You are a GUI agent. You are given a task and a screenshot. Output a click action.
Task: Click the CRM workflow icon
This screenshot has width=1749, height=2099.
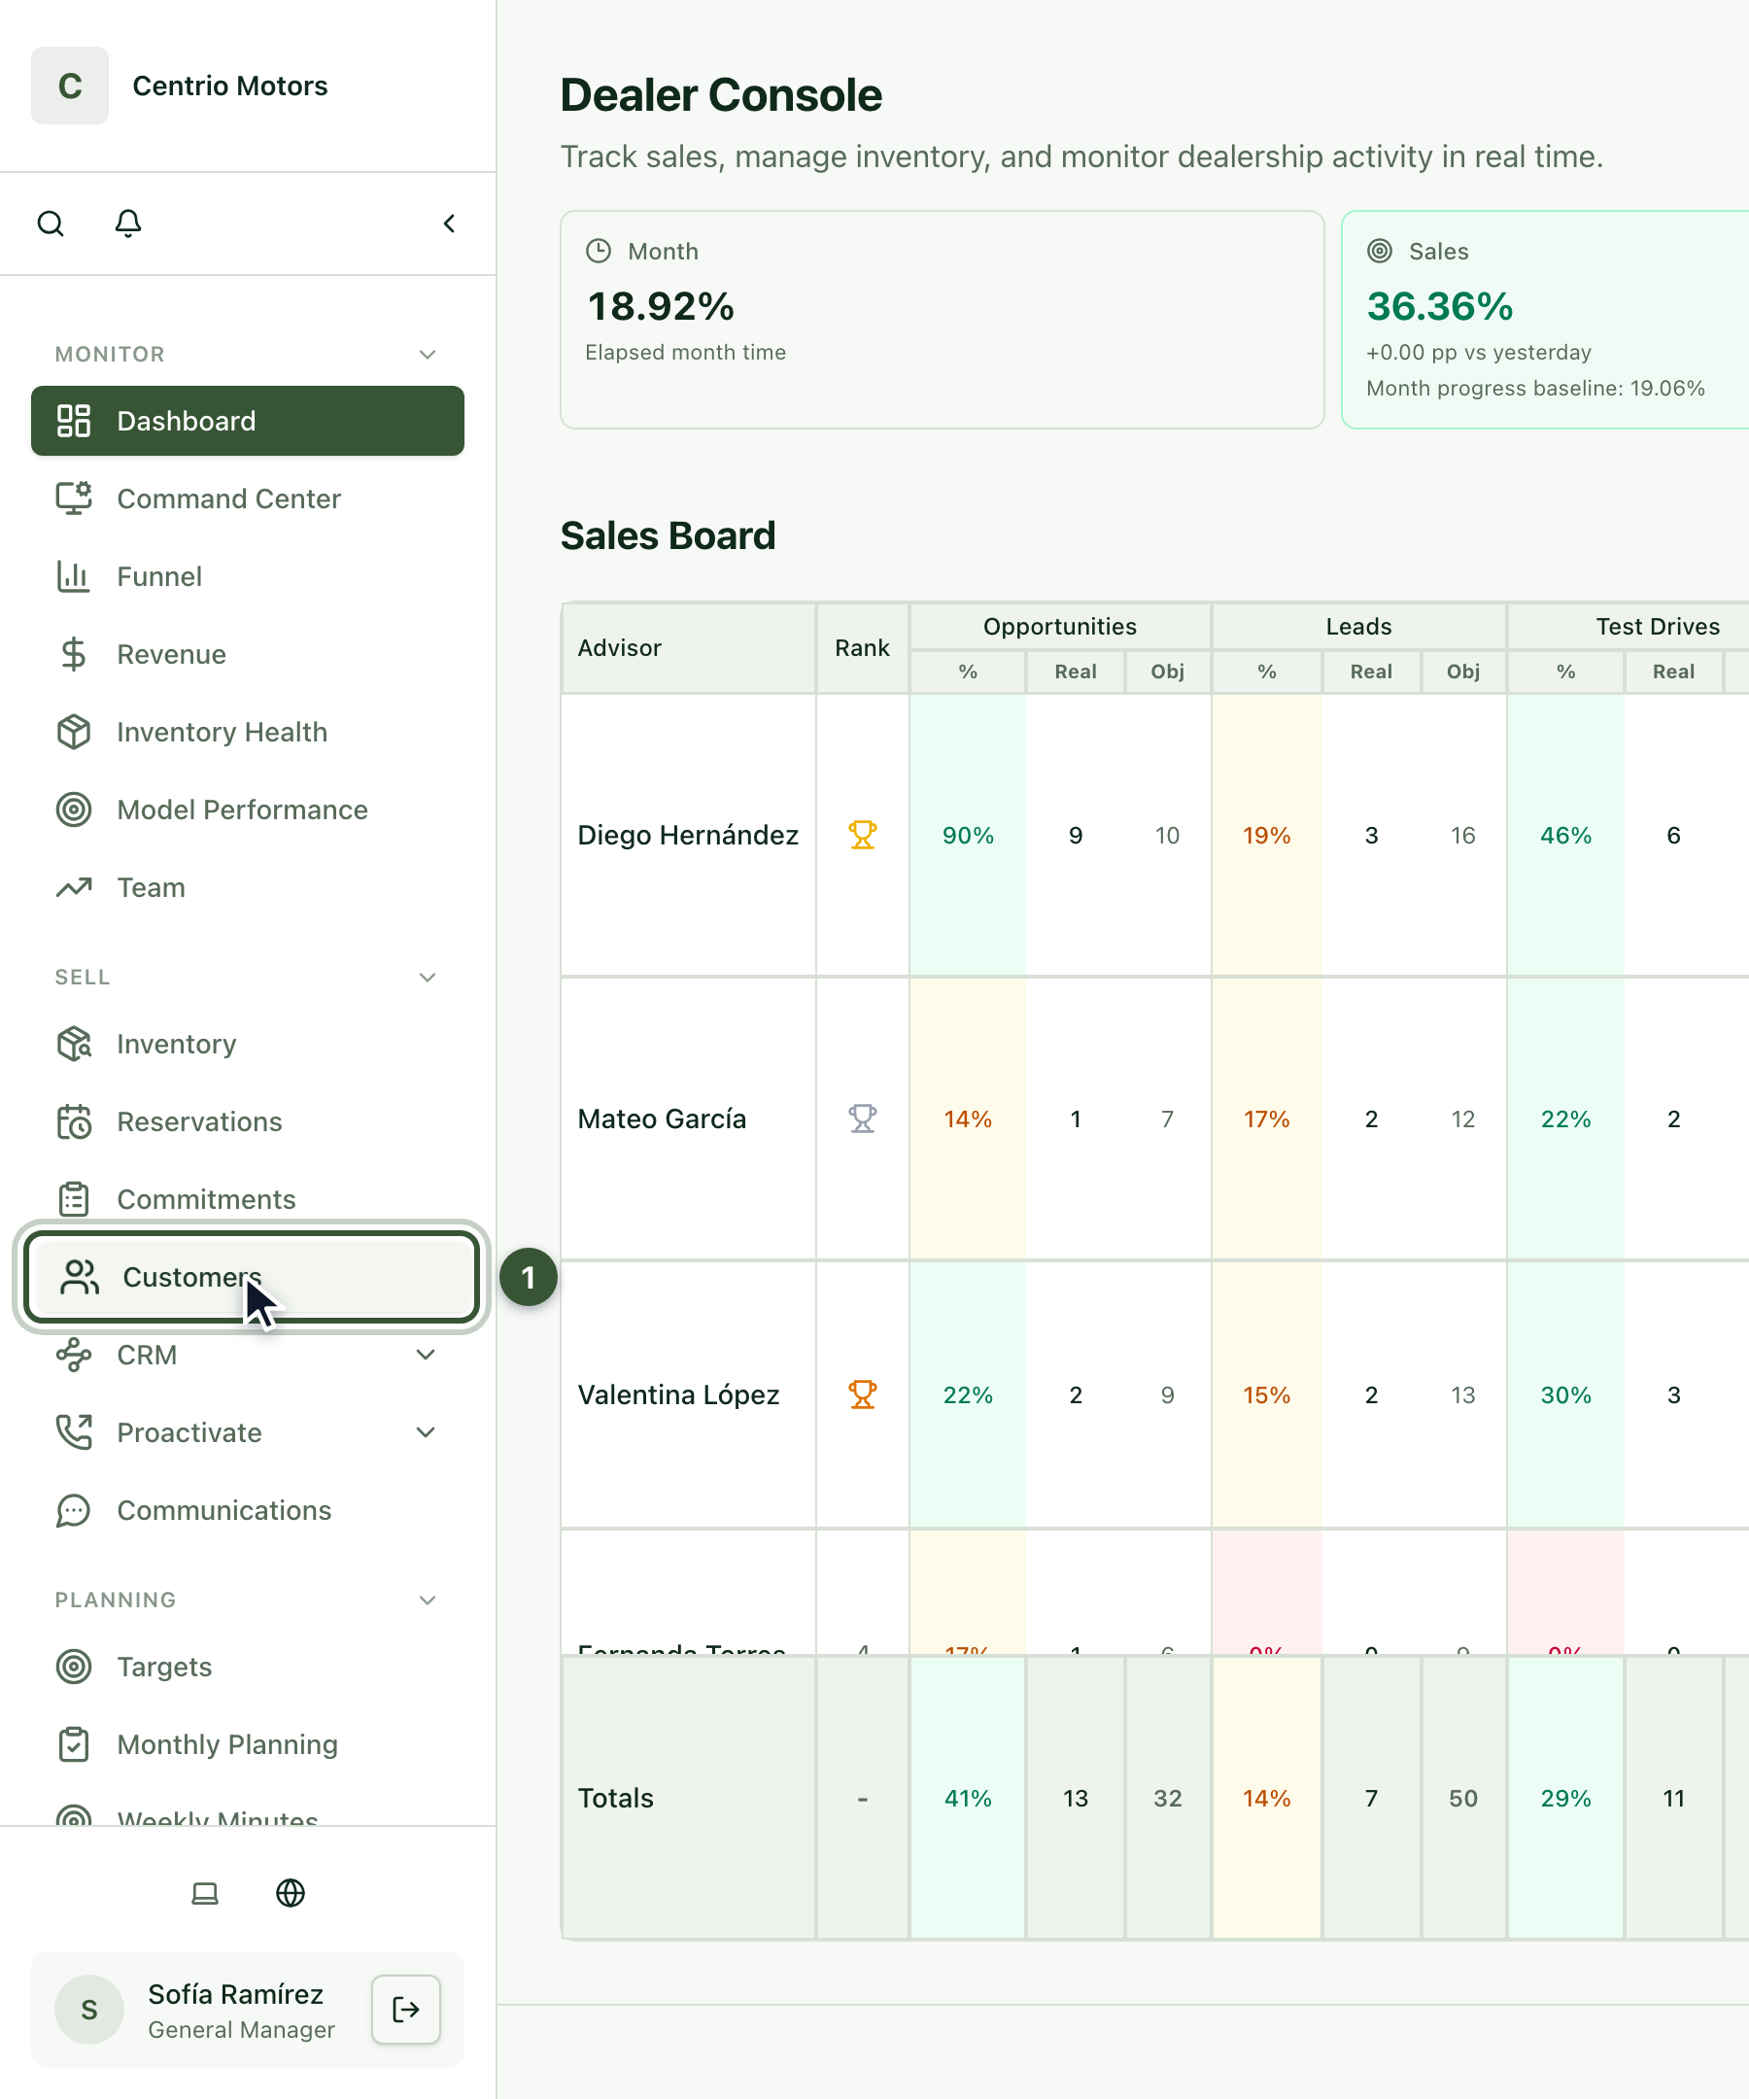point(74,1356)
